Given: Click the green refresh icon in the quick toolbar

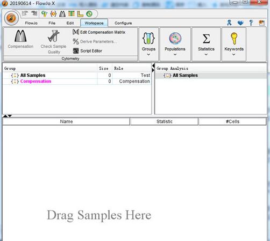Looking at the screenshot, I should pyautogui.click(x=89, y=14).
